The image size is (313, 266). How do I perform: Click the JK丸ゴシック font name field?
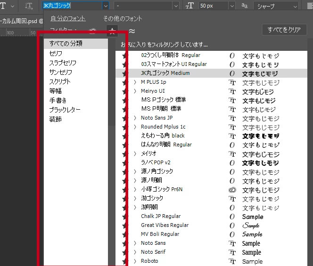[x=72, y=6]
